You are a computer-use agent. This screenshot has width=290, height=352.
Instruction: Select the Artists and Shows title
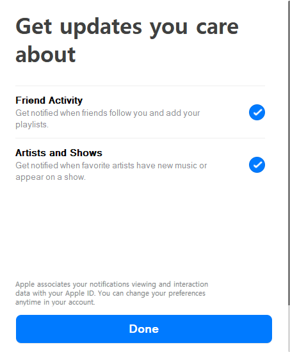pyautogui.click(x=59, y=153)
